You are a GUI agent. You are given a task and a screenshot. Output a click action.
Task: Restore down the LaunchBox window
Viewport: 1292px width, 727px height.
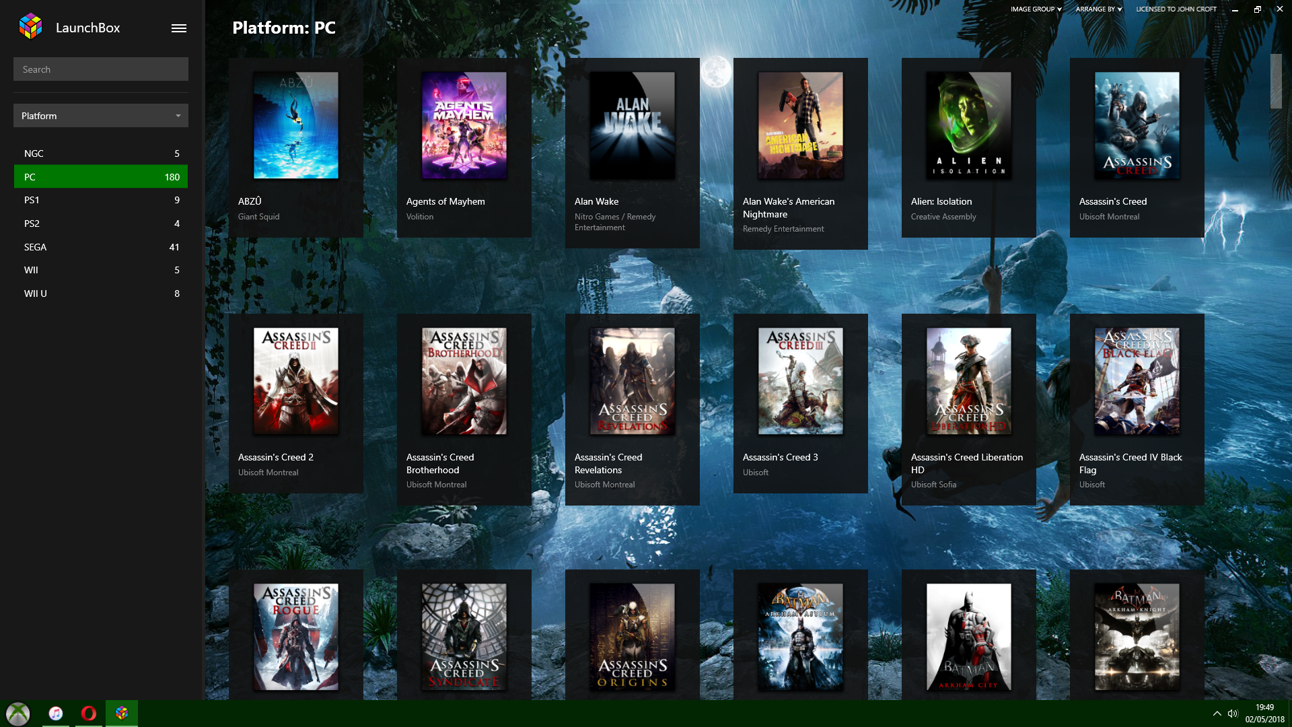point(1257,9)
